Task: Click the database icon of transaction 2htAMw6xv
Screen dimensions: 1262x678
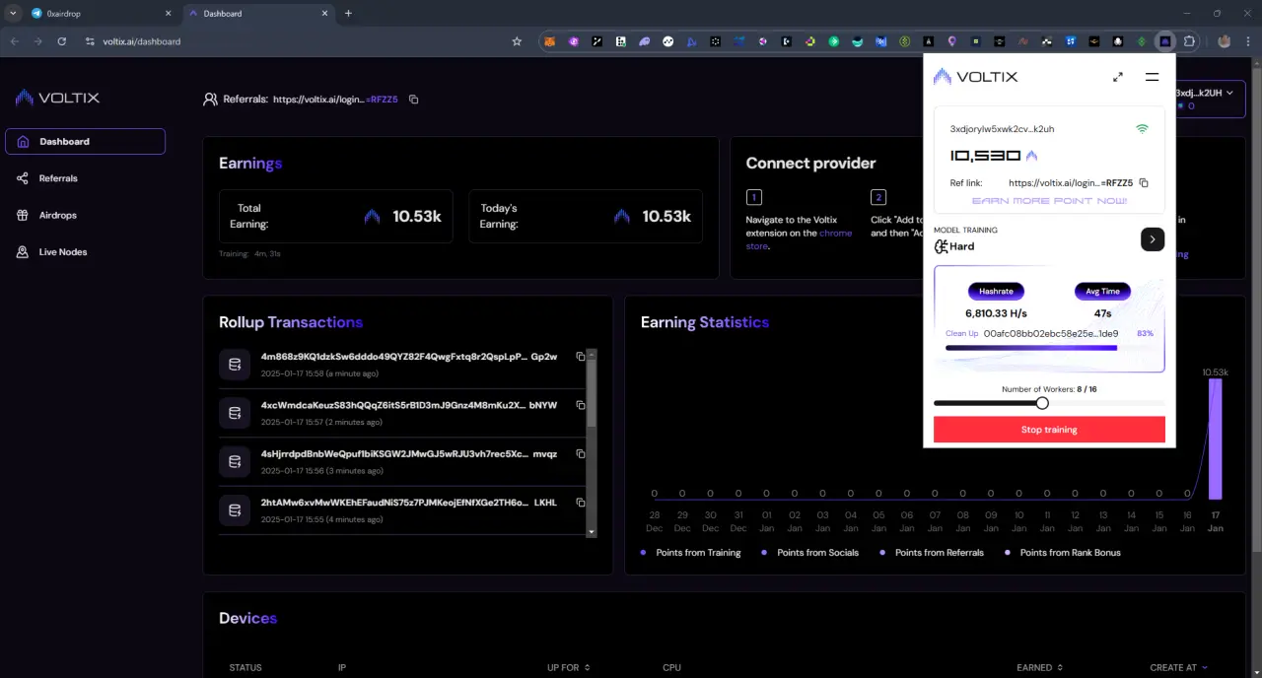Action: 235,510
